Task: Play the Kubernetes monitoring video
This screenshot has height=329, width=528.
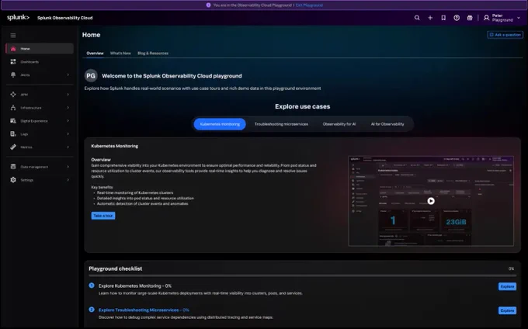Action: click(x=431, y=201)
